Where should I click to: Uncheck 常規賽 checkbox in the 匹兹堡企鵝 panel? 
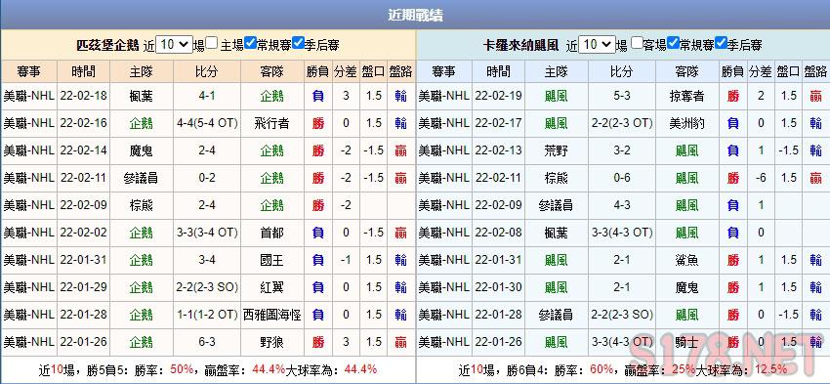pyautogui.click(x=250, y=43)
